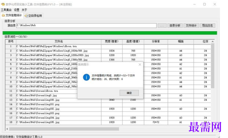This screenshot has width=228, height=138.
Task: Click the green progress bar
Action: (x=110, y=33)
